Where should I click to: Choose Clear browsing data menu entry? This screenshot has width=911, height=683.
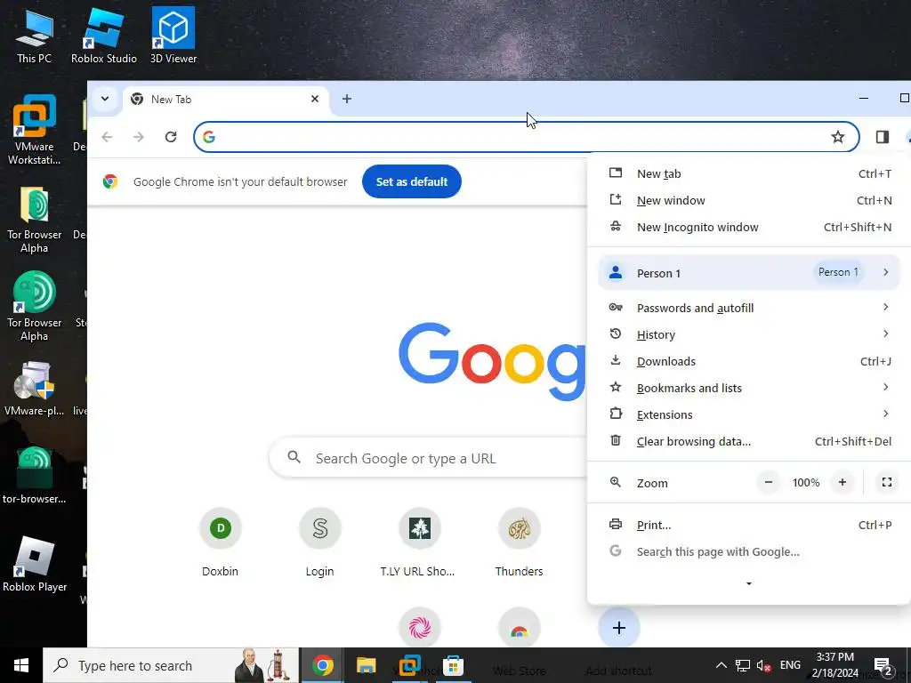[x=749, y=441]
